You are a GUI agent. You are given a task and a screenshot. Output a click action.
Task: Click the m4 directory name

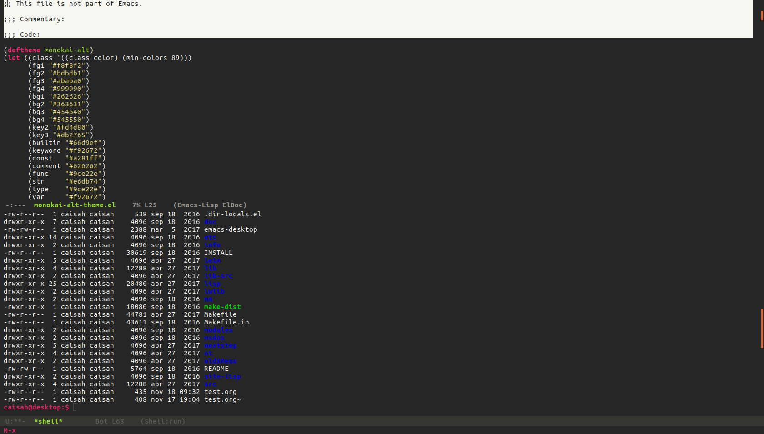click(x=208, y=299)
